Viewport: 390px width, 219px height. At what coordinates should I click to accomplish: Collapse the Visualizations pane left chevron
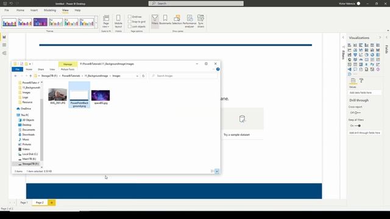pos(343,38)
